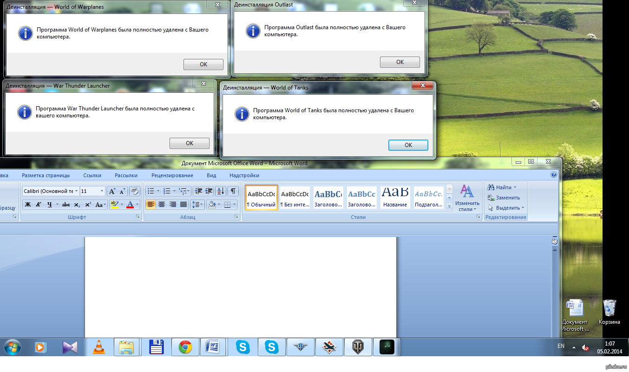Toggle italic К formatting
This screenshot has width=629, height=372.
pos(39,205)
